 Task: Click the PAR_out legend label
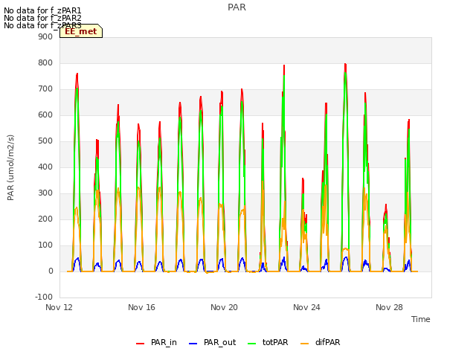(219, 342)
